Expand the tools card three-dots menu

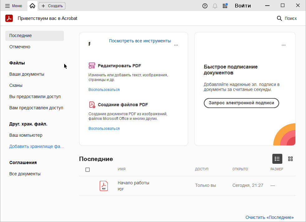pyautogui.click(x=176, y=45)
